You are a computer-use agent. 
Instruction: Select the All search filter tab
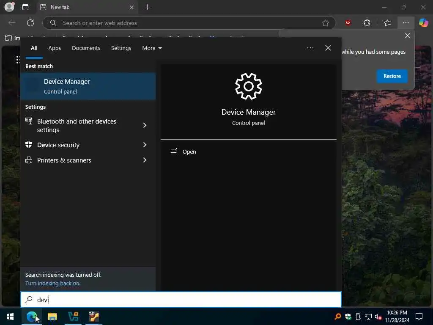pyautogui.click(x=34, y=48)
